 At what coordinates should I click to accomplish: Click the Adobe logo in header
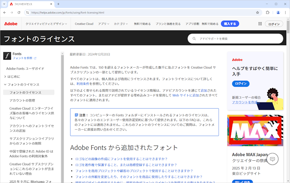tap(11, 24)
